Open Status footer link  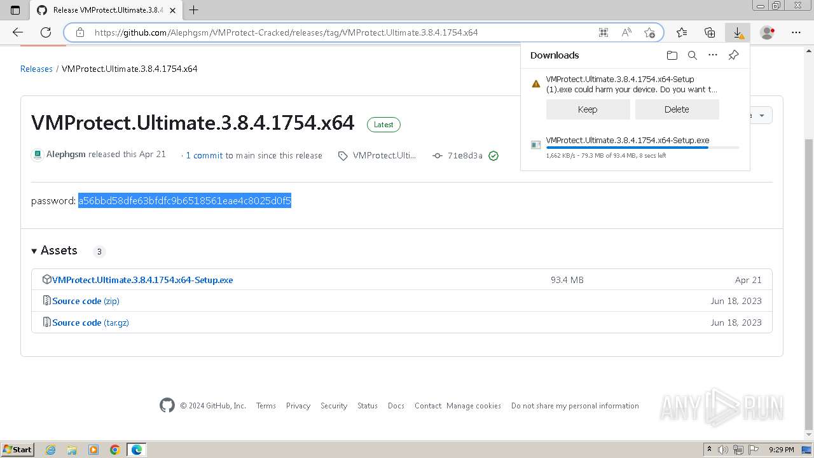tap(368, 406)
